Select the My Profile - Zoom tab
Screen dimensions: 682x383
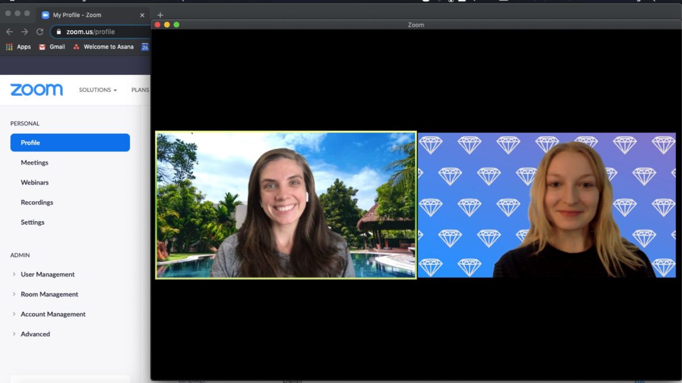point(94,15)
